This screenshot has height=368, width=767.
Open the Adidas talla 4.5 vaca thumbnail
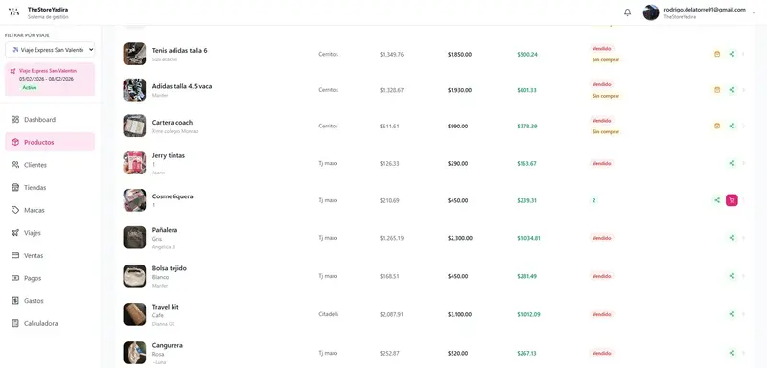coord(134,90)
